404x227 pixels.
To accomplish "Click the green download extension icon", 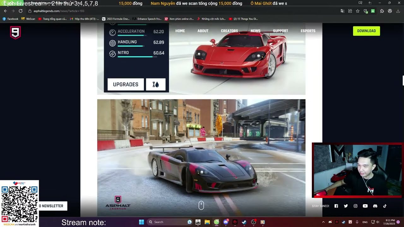I will 373,11.
